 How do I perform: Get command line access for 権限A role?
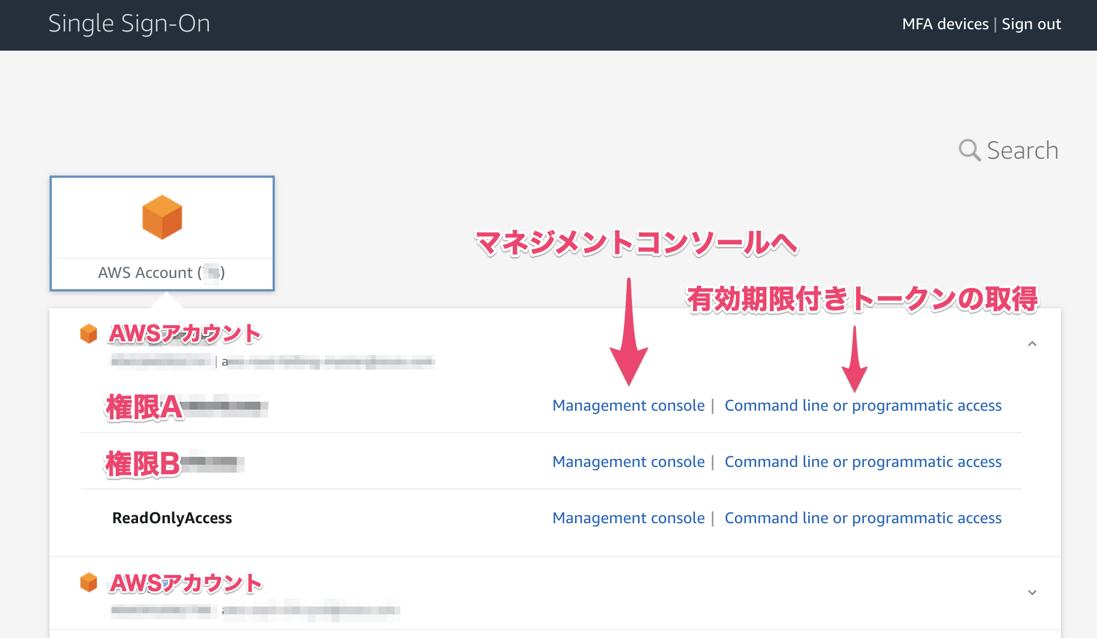point(863,406)
